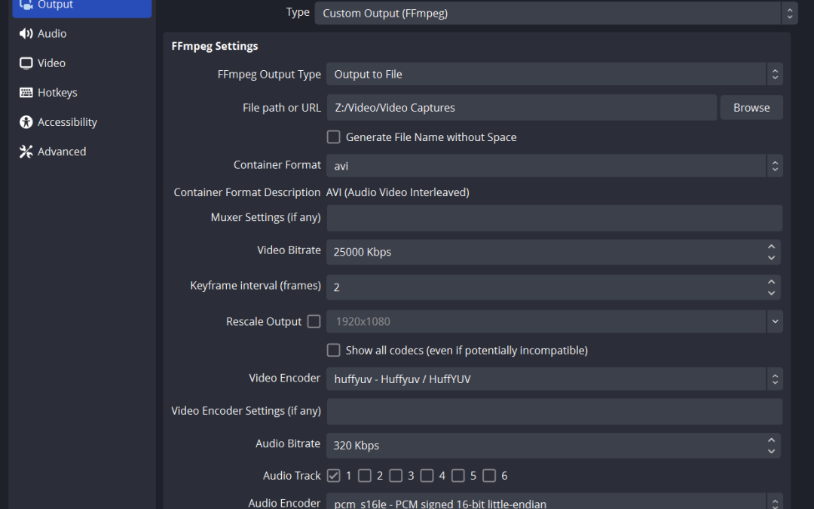This screenshot has width=814, height=509.
Task: Click the Video monitor icon in sidebar
Action: pyautogui.click(x=26, y=63)
